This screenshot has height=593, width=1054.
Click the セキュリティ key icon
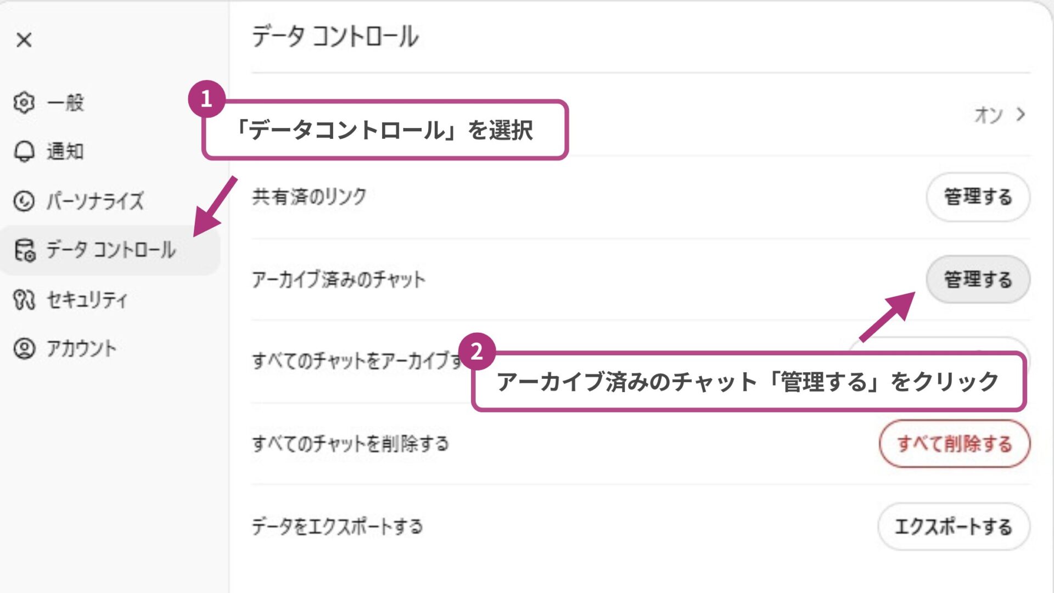pyautogui.click(x=24, y=300)
